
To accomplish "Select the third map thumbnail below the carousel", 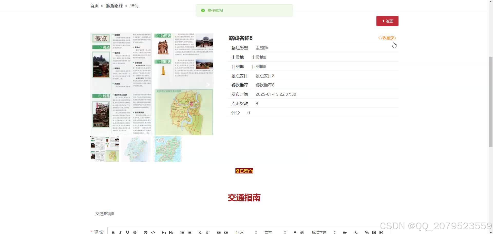I will pos(167,149).
